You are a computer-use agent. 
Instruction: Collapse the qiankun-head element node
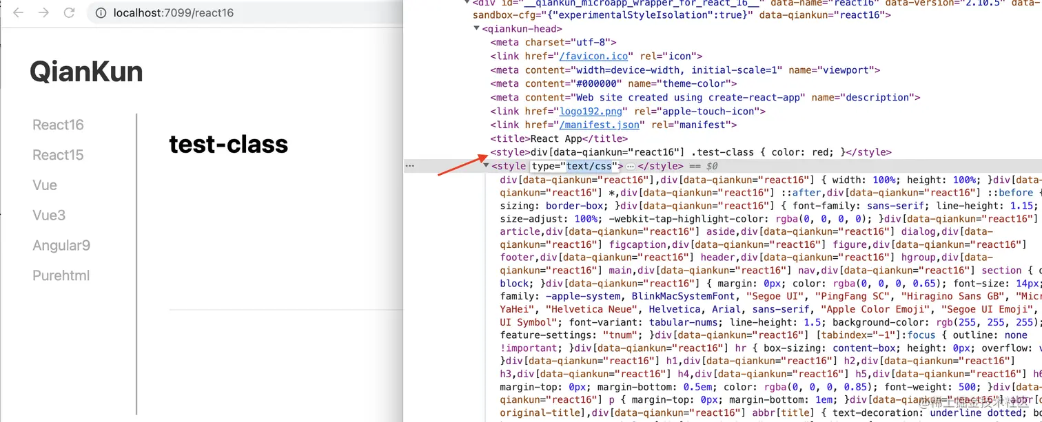click(477, 29)
